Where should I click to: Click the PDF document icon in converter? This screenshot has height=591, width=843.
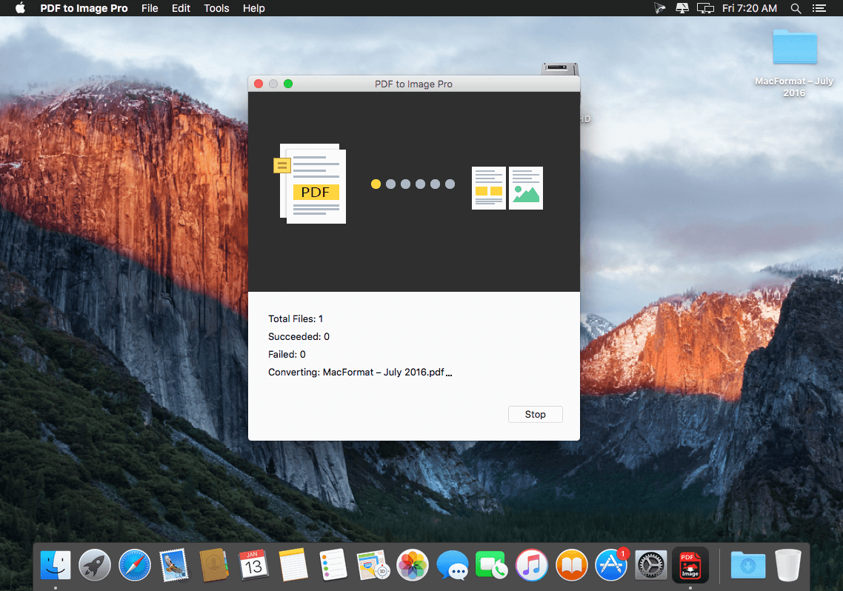(310, 184)
